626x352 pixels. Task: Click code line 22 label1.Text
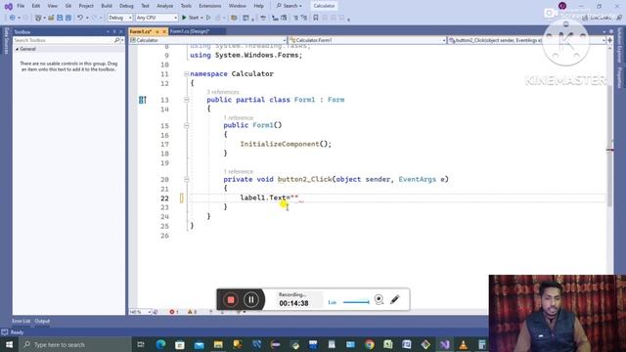270,198
